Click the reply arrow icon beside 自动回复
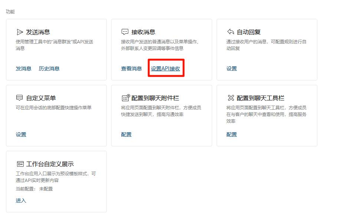 tap(231, 32)
